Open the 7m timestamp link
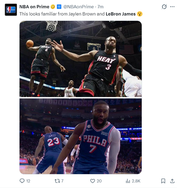The height and width of the screenshot is (188, 177). 100,7
